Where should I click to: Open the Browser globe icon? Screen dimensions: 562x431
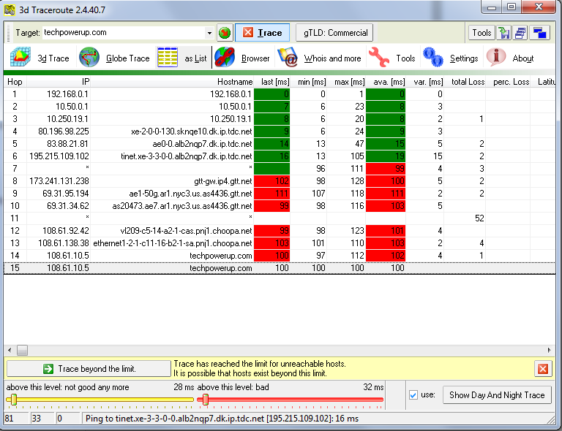coord(225,57)
